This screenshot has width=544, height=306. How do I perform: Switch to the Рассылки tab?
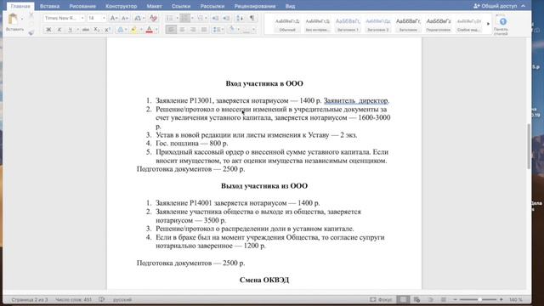click(212, 6)
